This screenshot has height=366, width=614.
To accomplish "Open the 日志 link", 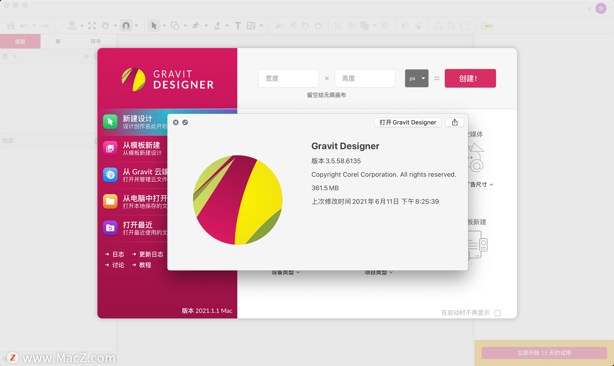I will (x=114, y=254).
